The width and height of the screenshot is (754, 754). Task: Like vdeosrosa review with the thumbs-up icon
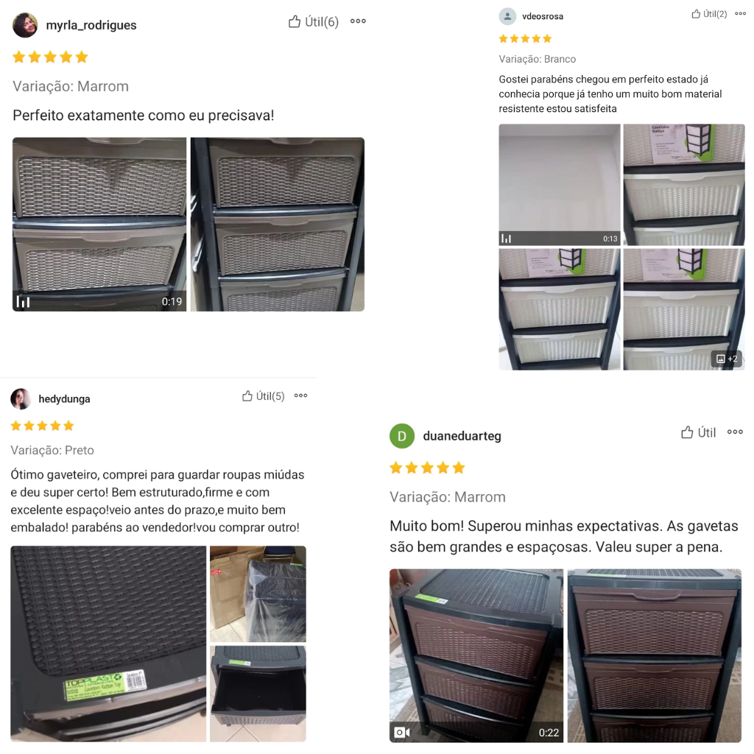pos(709,14)
